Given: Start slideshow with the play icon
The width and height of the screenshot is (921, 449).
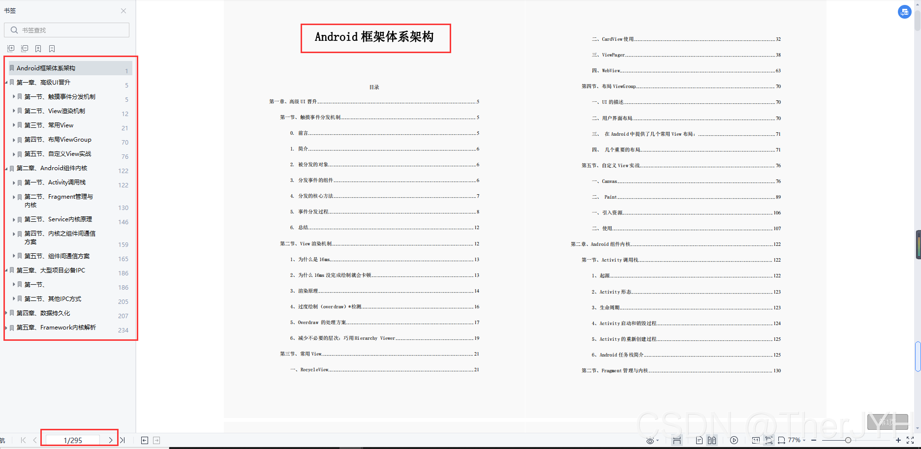Looking at the screenshot, I should 734,440.
